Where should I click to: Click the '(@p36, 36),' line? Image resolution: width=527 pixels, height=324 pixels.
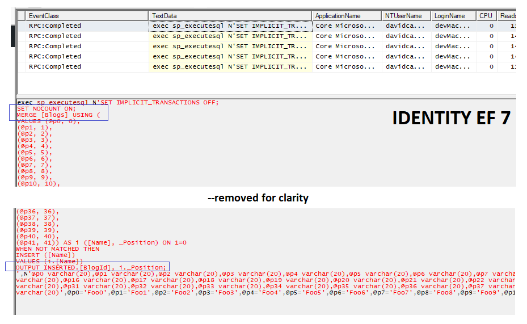pos(37,212)
